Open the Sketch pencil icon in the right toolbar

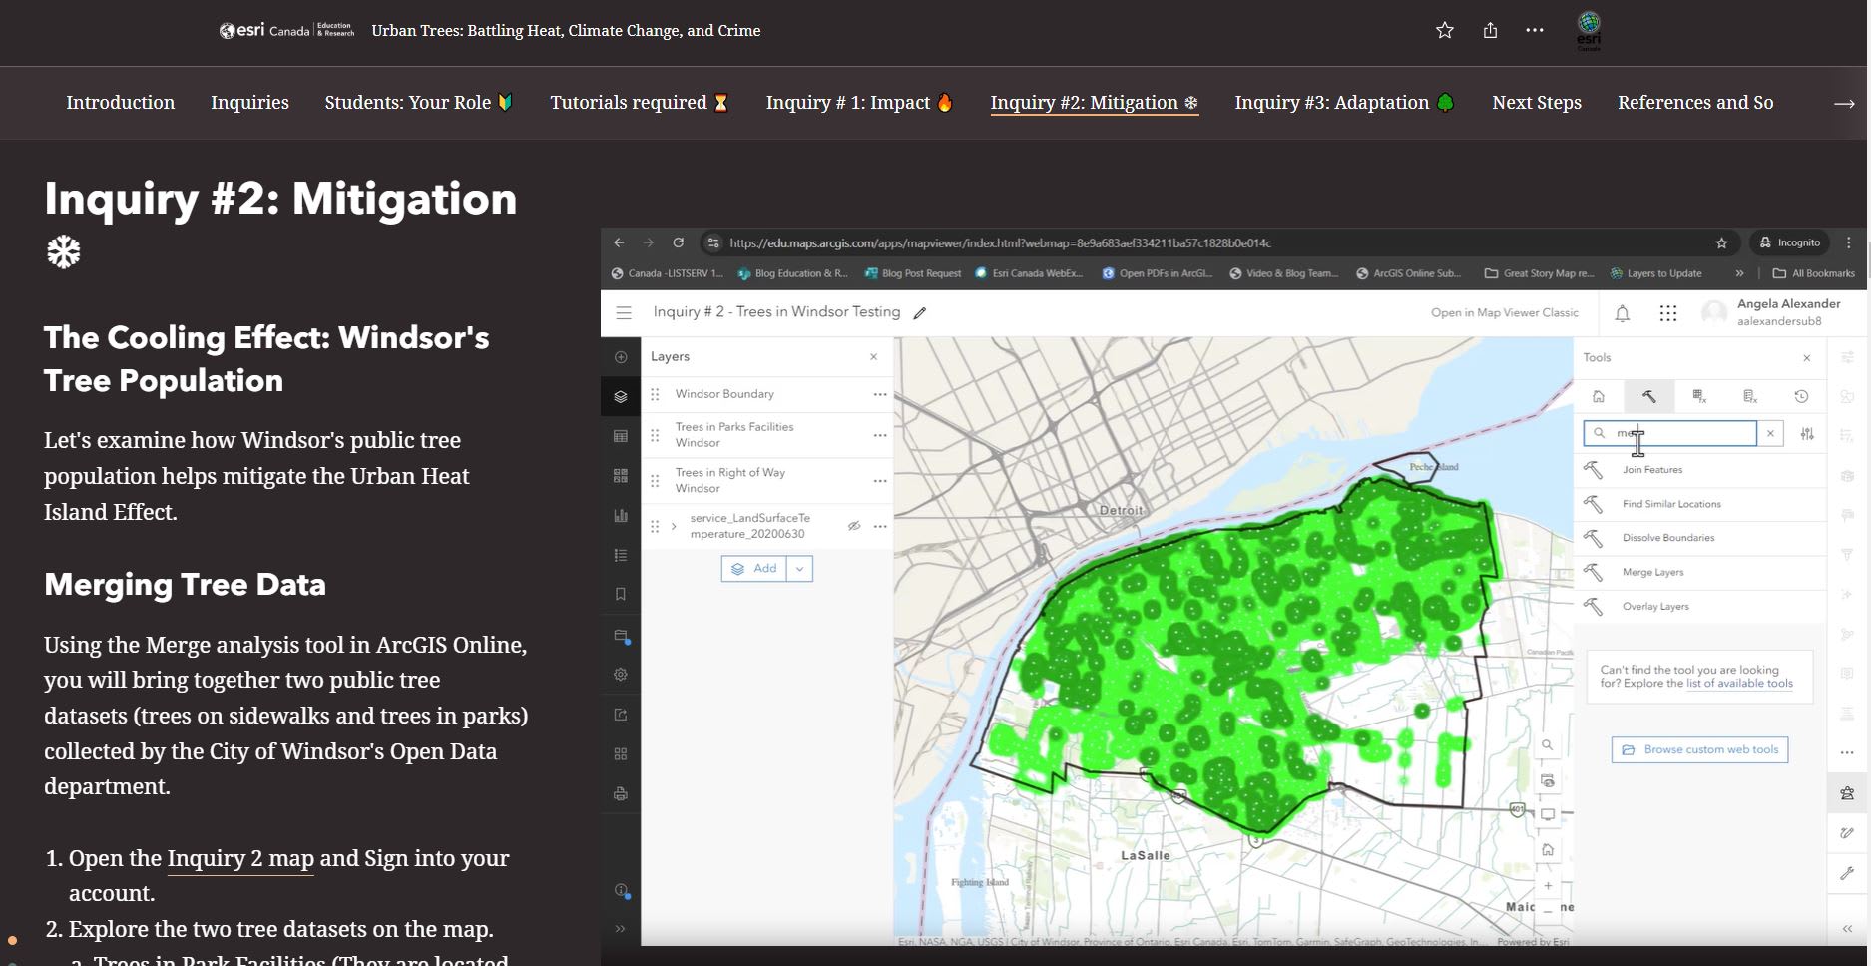[x=1847, y=833]
